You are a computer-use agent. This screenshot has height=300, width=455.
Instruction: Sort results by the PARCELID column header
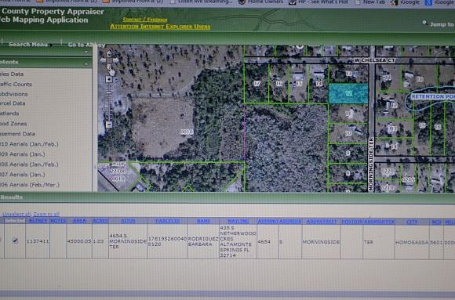click(x=168, y=221)
